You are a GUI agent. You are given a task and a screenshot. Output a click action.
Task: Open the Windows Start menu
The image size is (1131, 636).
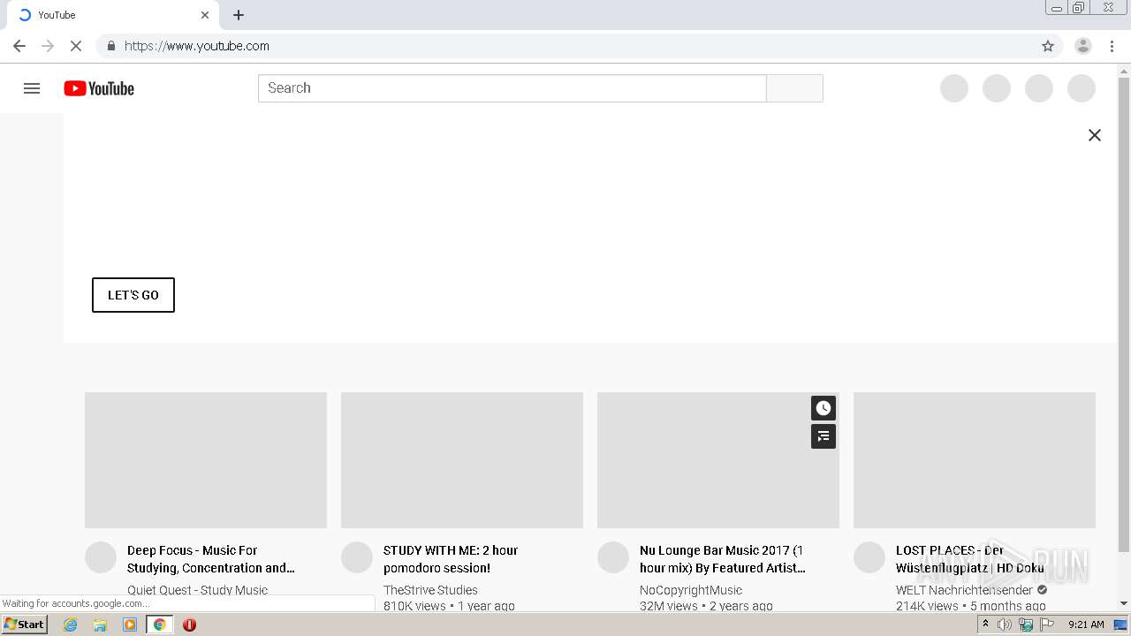coord(25,625)
